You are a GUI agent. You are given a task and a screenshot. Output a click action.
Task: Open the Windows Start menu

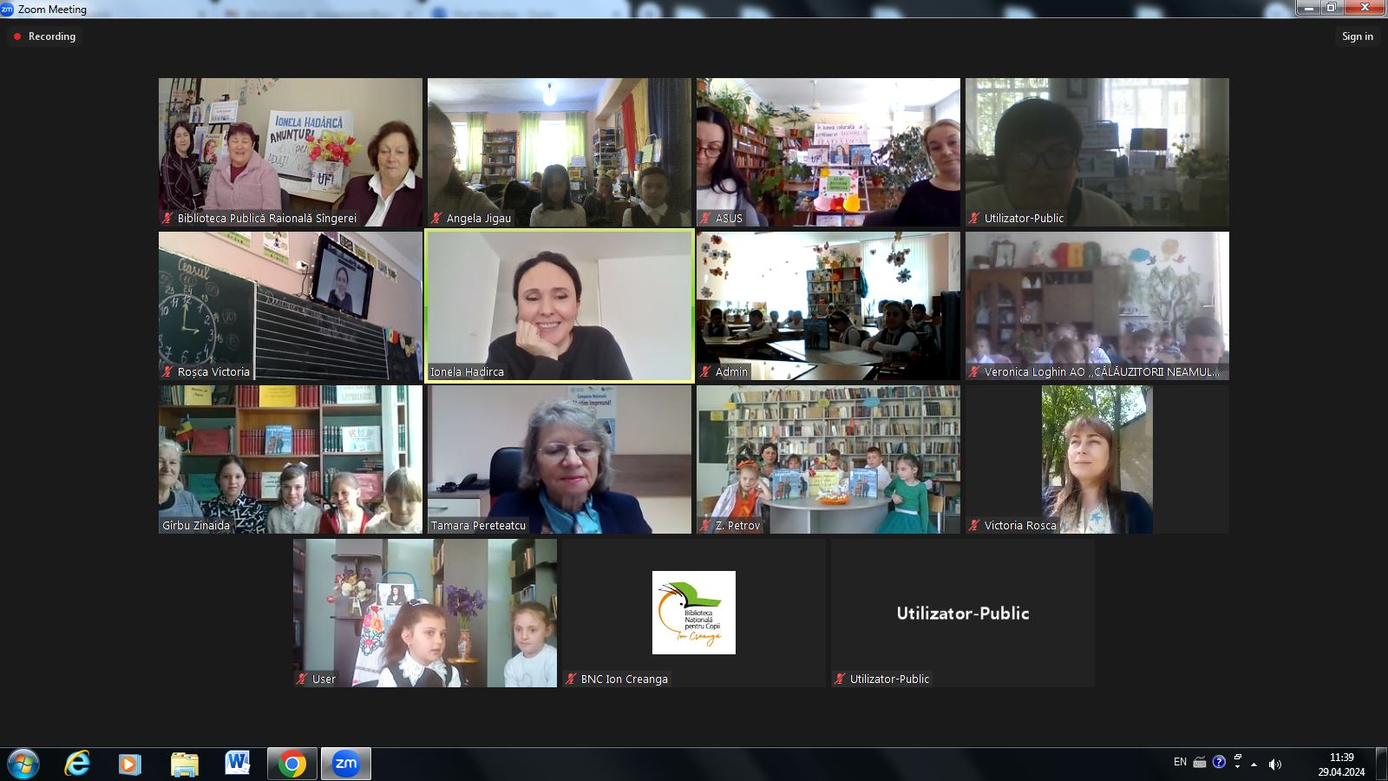[23, 764]
